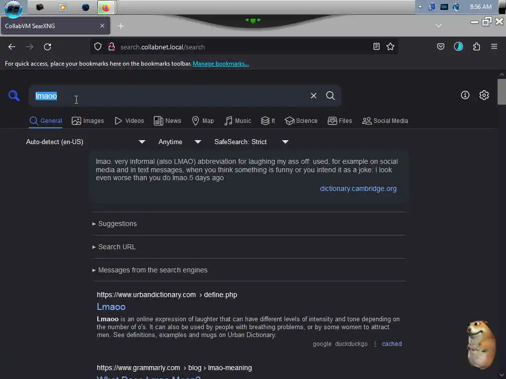
Task: Click the SearXNG magnifier logo
Action: [x=14, y=95]
